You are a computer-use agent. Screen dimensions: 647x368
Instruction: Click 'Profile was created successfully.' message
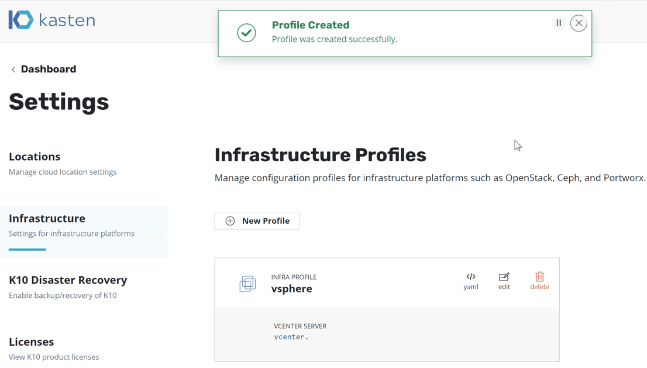[x=335, y=39]
